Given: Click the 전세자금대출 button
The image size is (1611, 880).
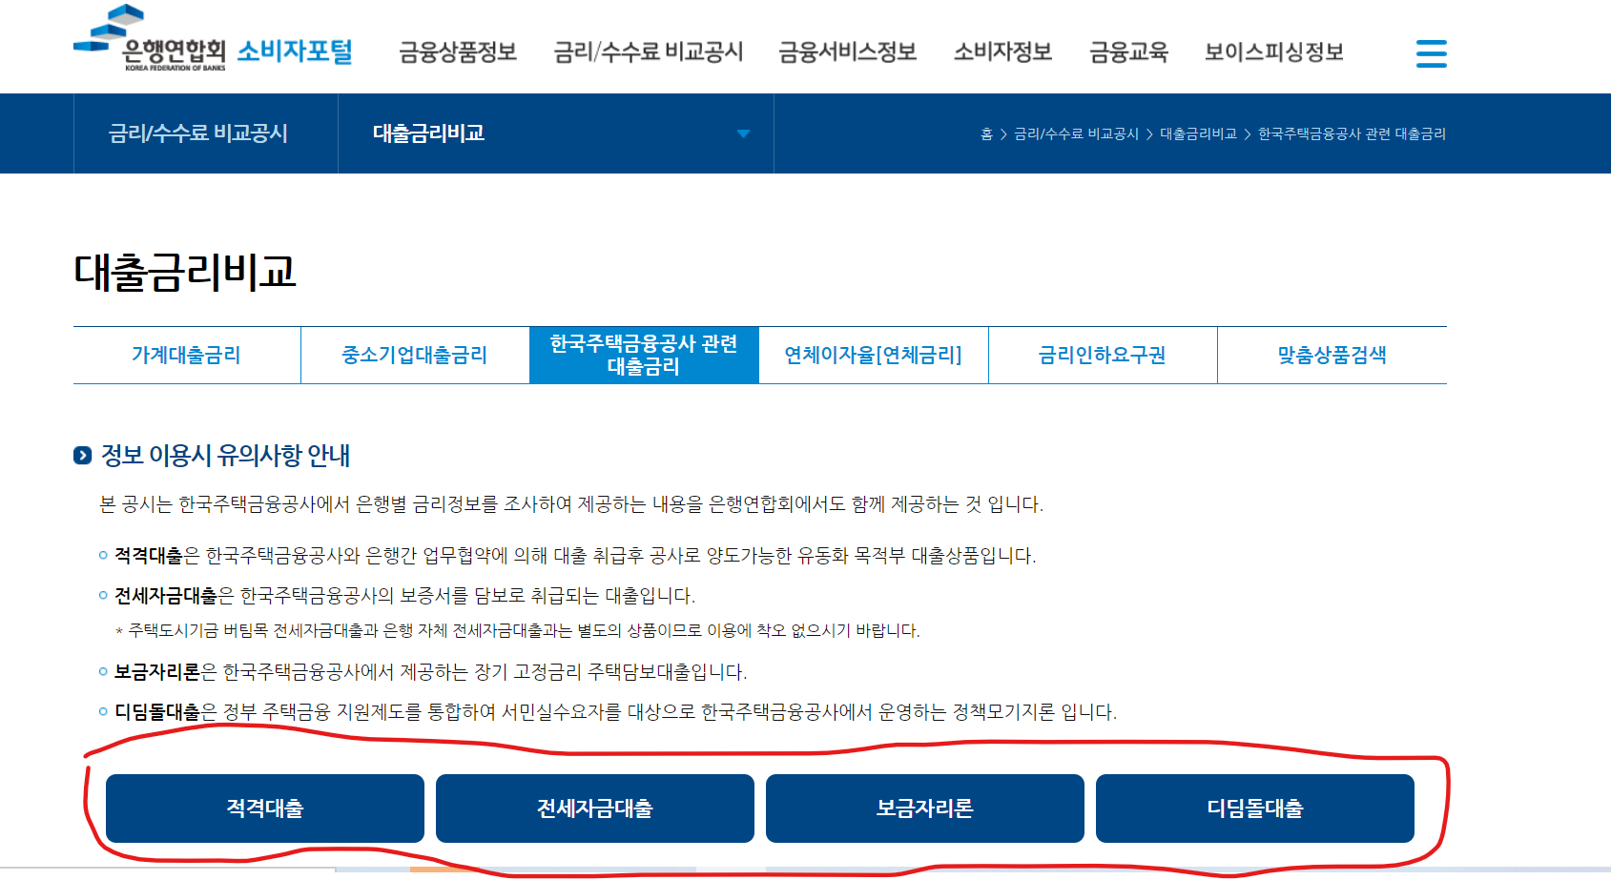Looking at the screenshot, I should [x=595, y=808].
